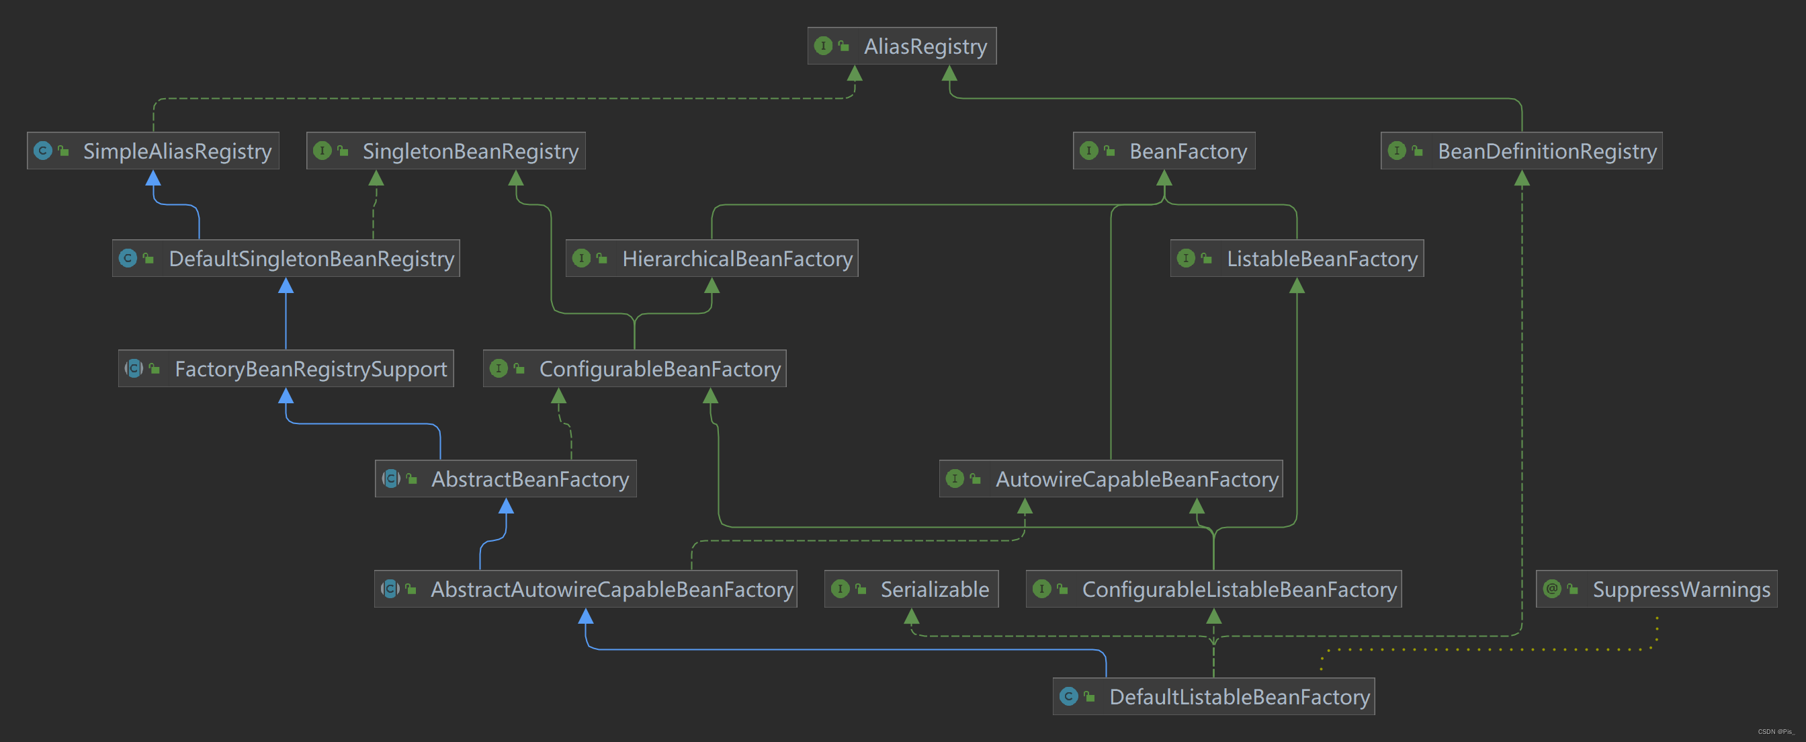Click the class icon on SimpleAliasRegistry node

[x=43, y=151]
